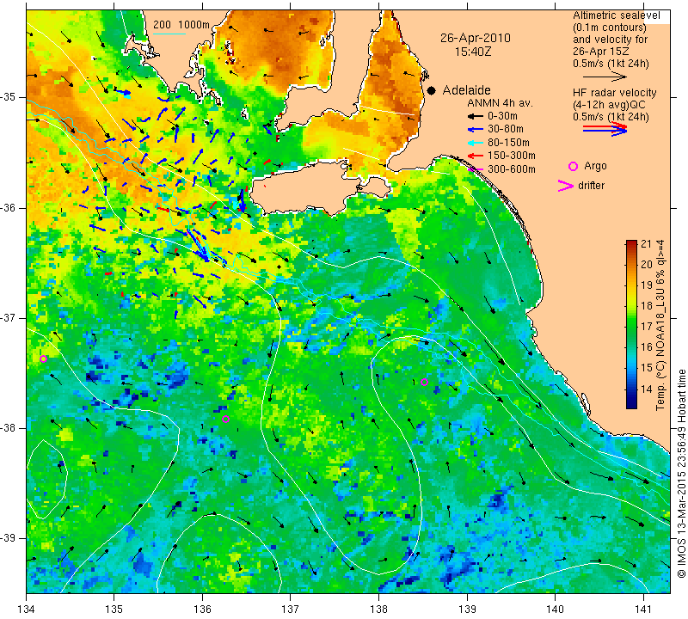Click the 14 value on temperature scale

647,389
